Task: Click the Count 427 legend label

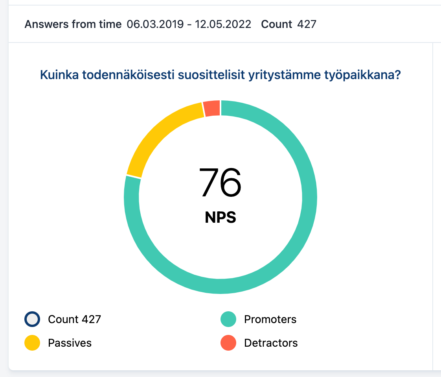Action: (x=75, y=319)
